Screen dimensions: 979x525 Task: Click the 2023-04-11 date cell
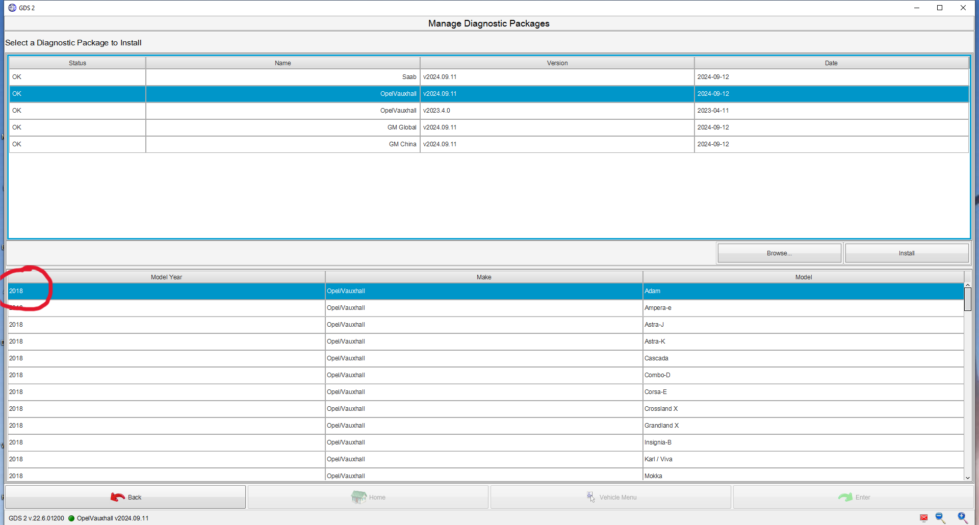pos(831,111)
